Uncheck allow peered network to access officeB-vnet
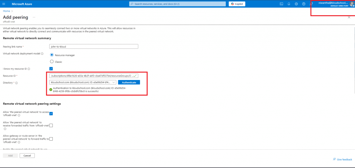 coord(51,114)
